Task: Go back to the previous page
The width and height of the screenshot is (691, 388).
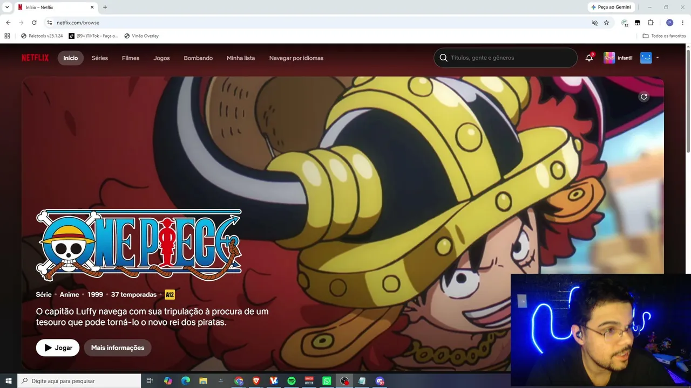Action: point(8,23)
